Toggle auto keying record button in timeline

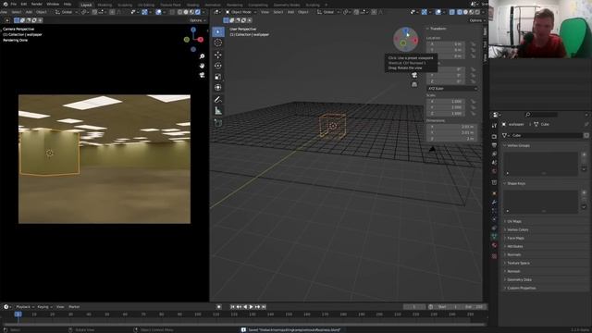click(218, 307)
